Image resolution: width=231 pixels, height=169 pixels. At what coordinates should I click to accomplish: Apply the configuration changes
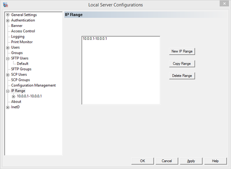pyautogui.click(x=191, y=161)
